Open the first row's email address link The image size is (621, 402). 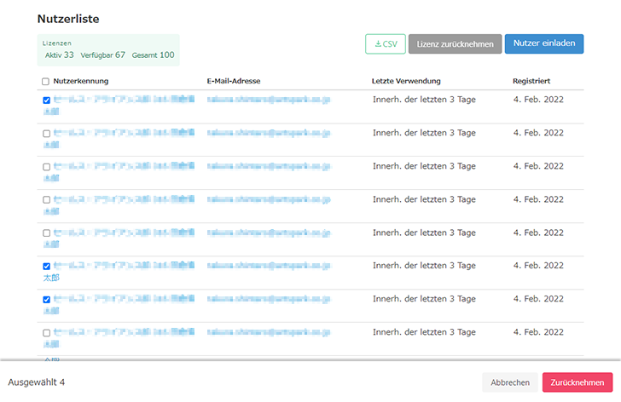point(268,100)
